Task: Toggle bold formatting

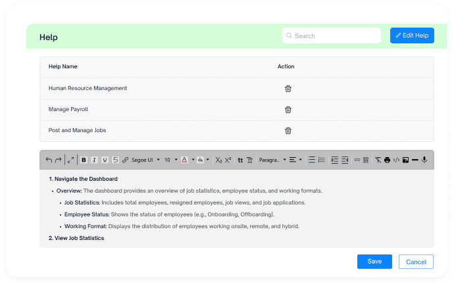Action: [84, 160]
